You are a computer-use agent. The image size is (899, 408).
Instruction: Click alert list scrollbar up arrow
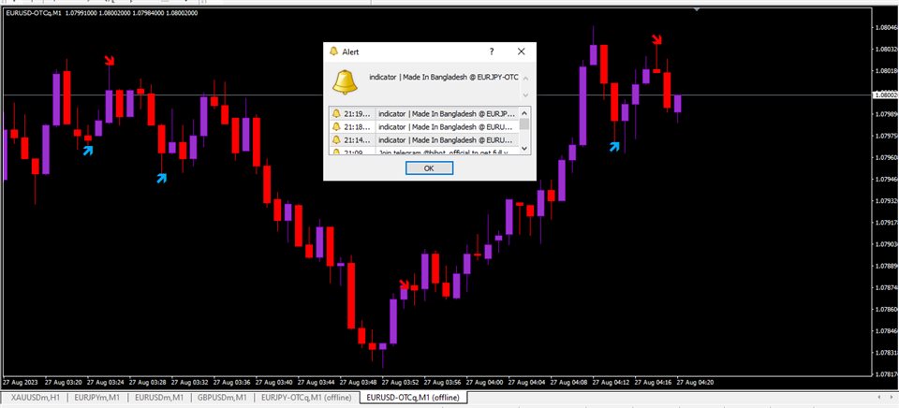click(524, 112)
